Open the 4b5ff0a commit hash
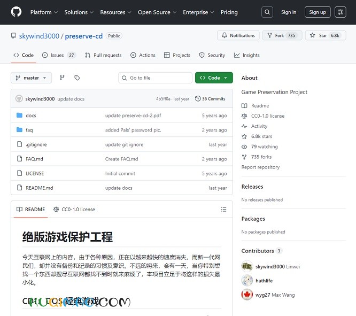The width and height of the screenshot is (356, 316). tap(163, 99)
